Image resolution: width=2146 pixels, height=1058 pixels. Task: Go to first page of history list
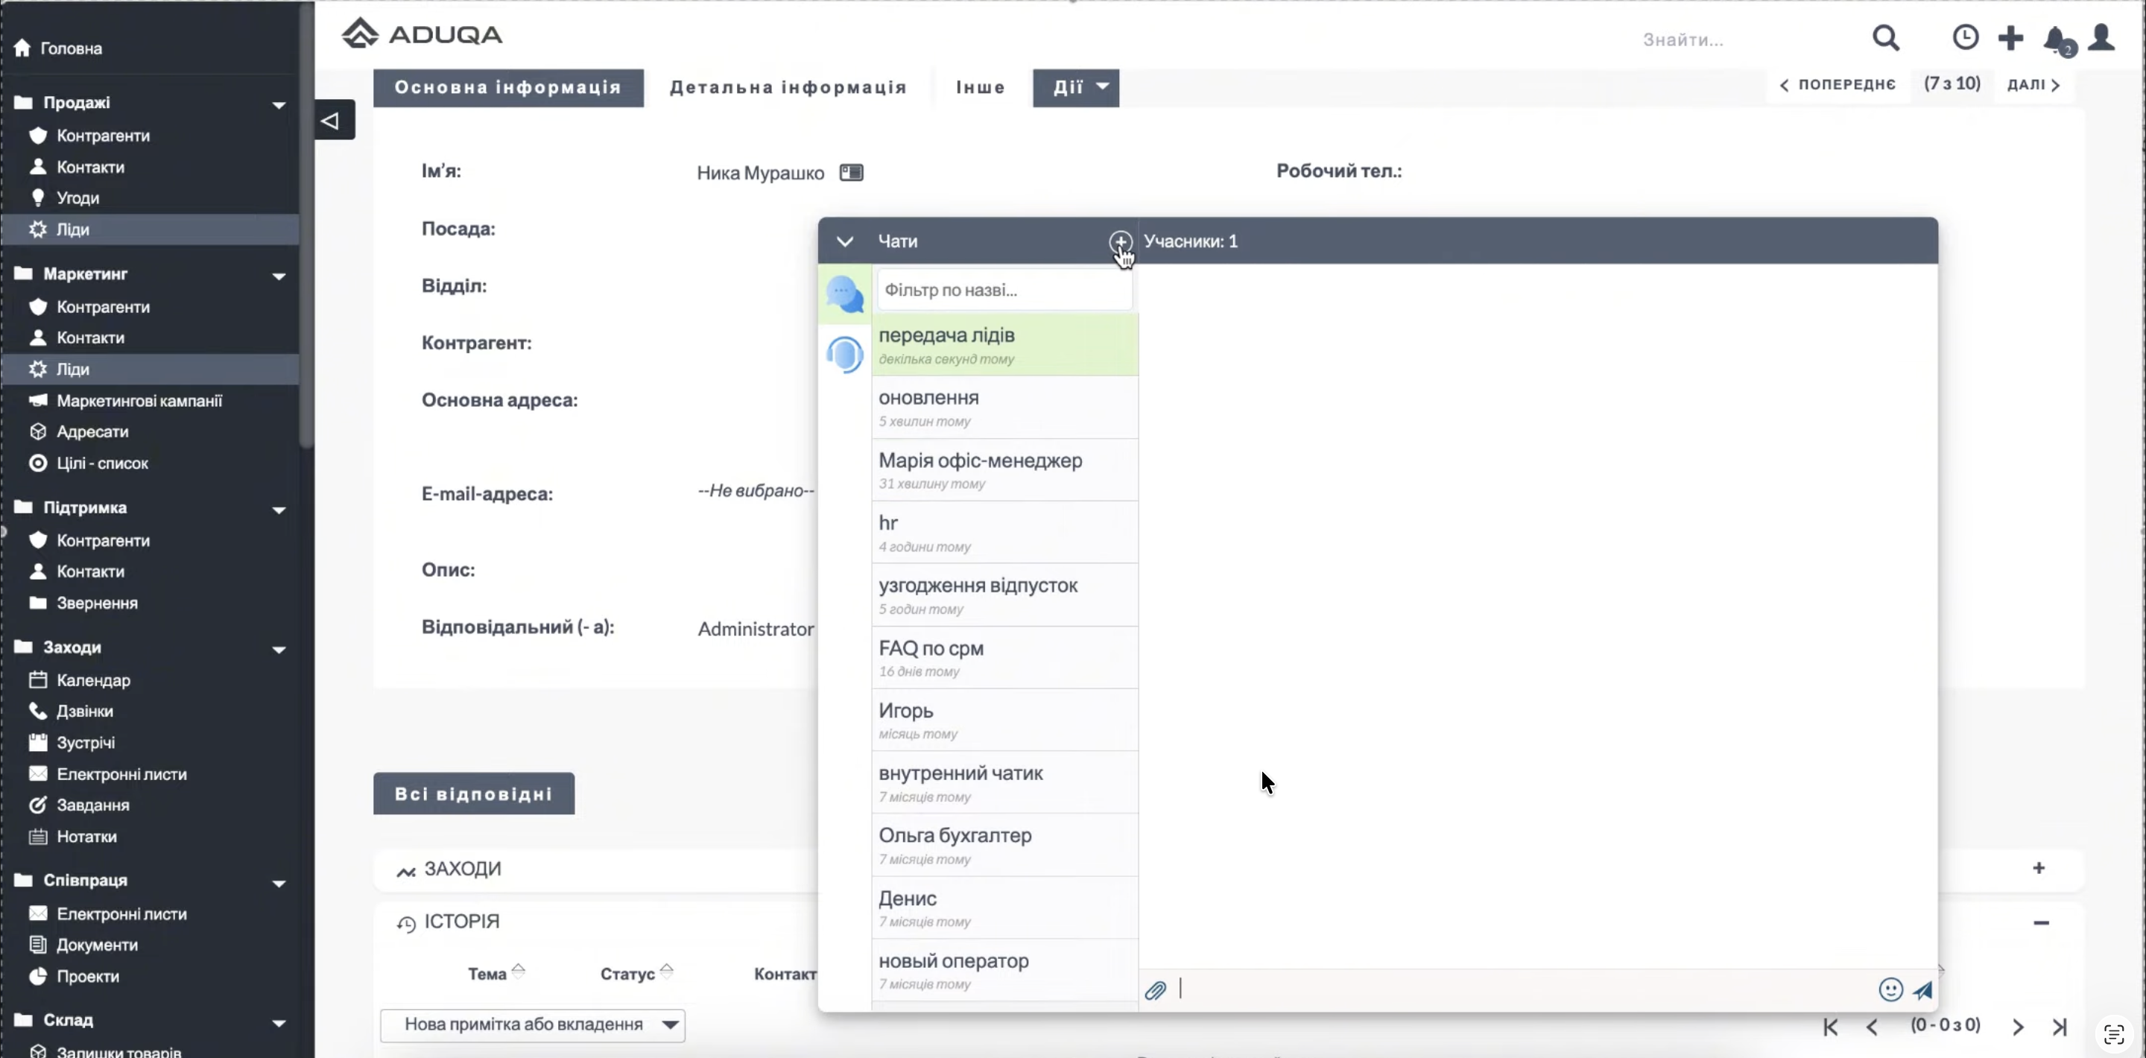click(x=1830, y=1027)
